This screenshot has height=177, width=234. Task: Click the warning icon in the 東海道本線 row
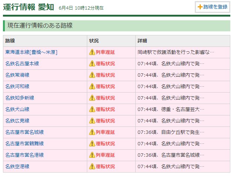[92, 52]
